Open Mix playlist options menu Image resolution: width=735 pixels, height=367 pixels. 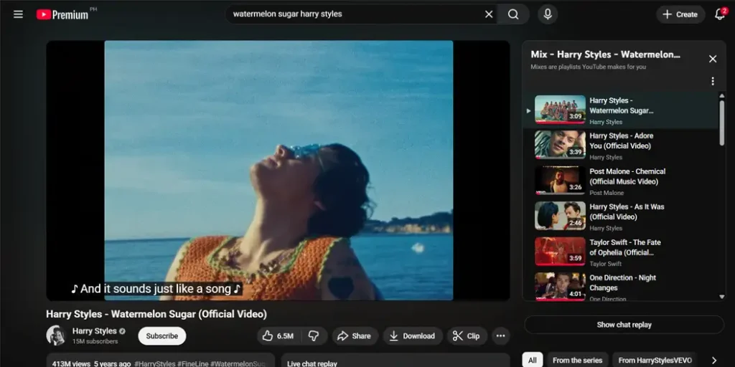click(713, 81)
